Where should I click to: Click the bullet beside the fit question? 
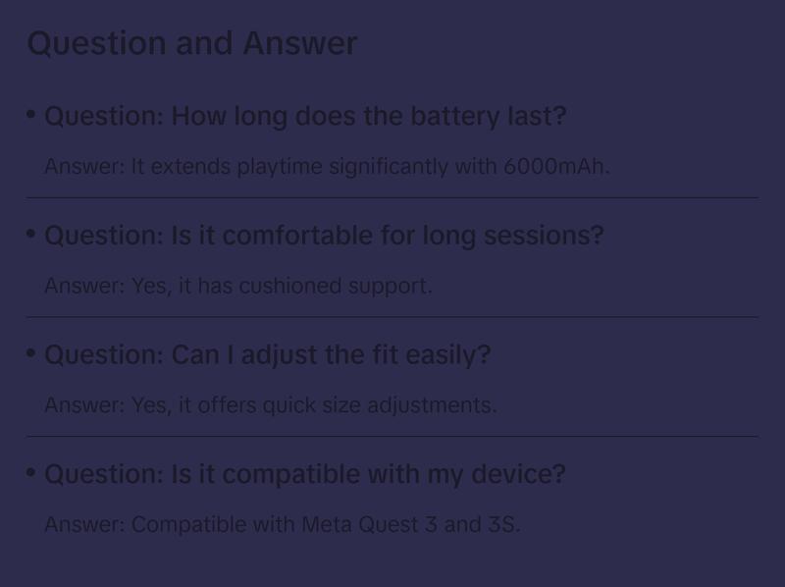coord(31,353)
